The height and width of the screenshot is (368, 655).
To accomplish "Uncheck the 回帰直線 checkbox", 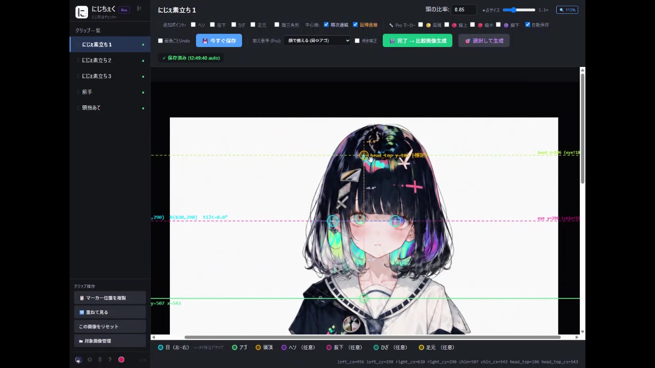I will pos(355,25).
